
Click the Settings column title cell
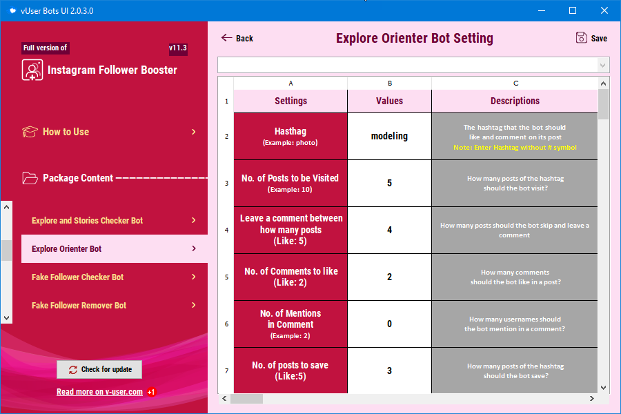coord(290,101)
